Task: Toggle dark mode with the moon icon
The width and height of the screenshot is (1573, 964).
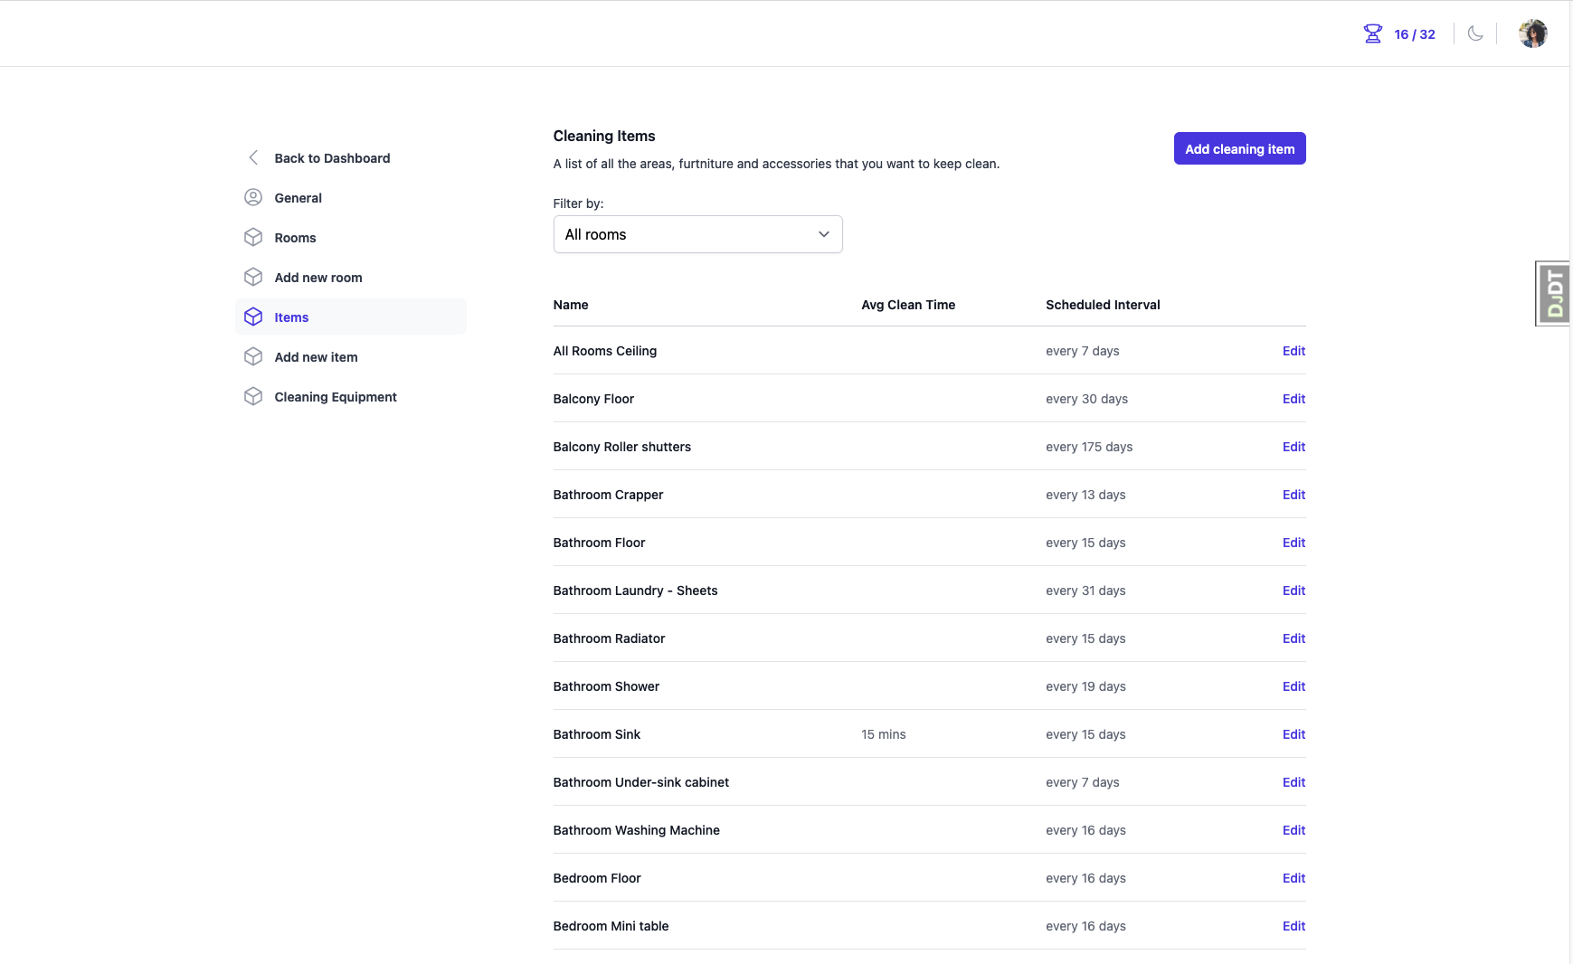Action: [1475, 34]
